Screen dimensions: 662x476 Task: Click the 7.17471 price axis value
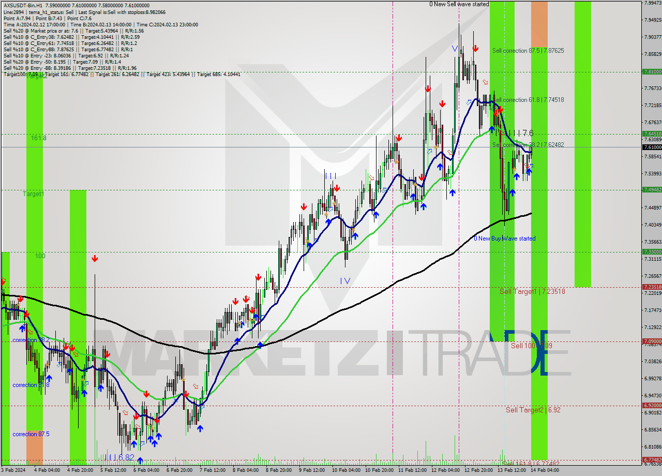click(x=653, y=310)
